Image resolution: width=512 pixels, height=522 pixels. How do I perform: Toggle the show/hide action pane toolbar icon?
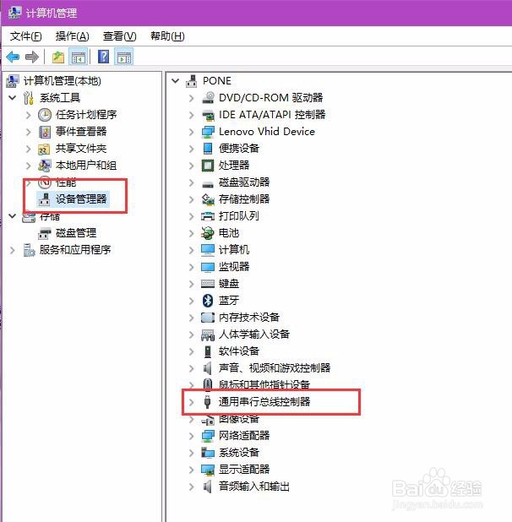pos(124,57)
